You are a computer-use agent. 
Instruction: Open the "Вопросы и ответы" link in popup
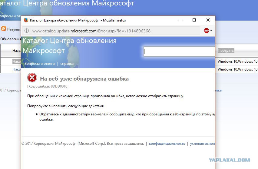40,64
